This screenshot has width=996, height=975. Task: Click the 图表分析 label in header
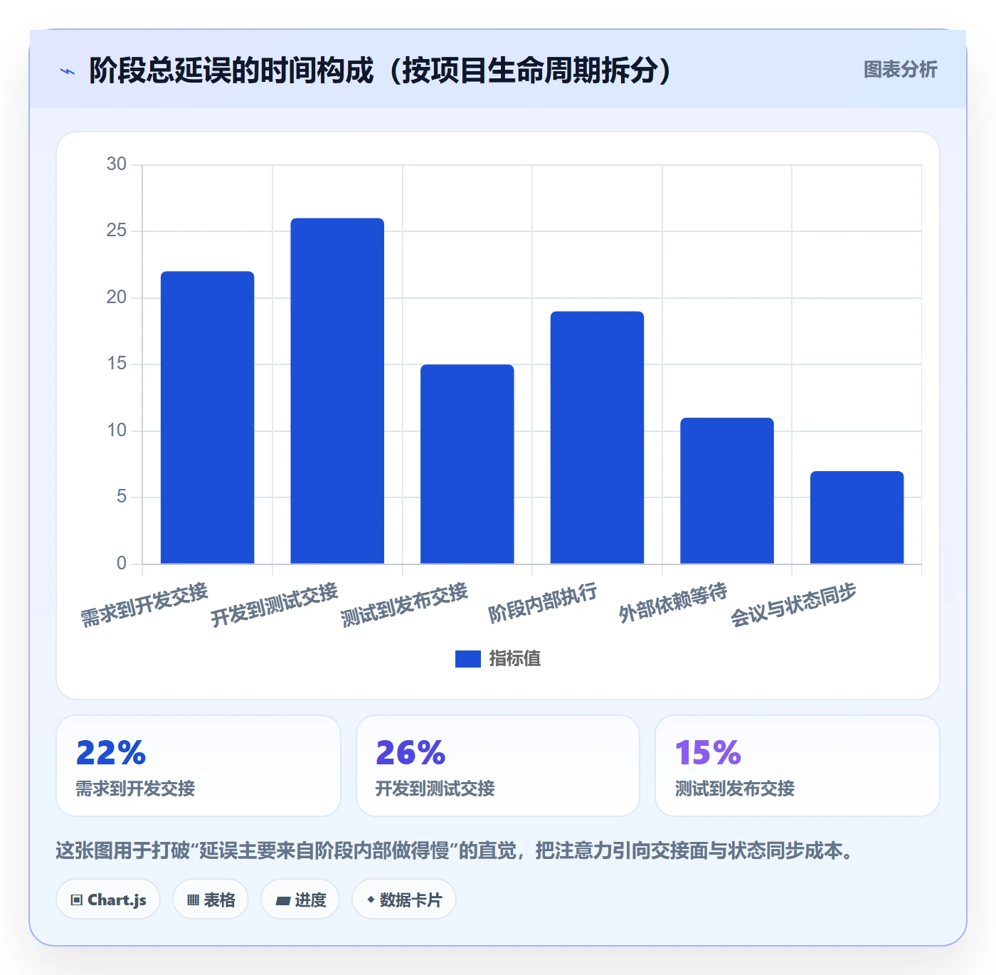pos(900,70)
